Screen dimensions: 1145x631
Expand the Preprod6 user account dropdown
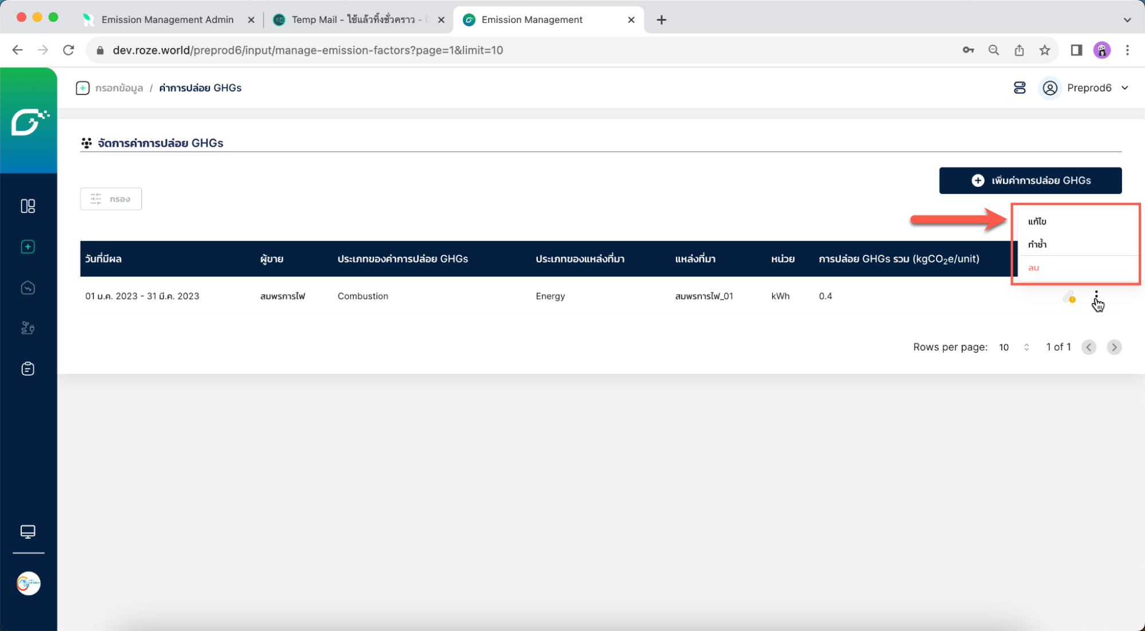1088,88
